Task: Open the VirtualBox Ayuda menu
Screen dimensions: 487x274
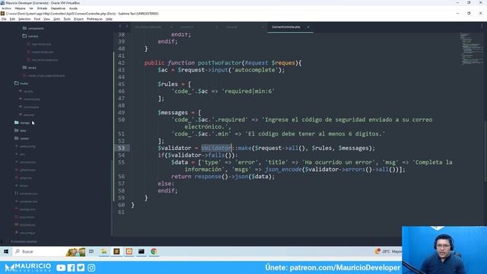Action: (x=73, y=8)
